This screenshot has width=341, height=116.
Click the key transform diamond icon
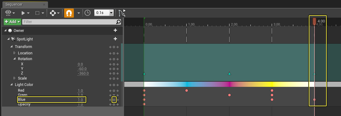pyautogui.click(x=53, y=13)
